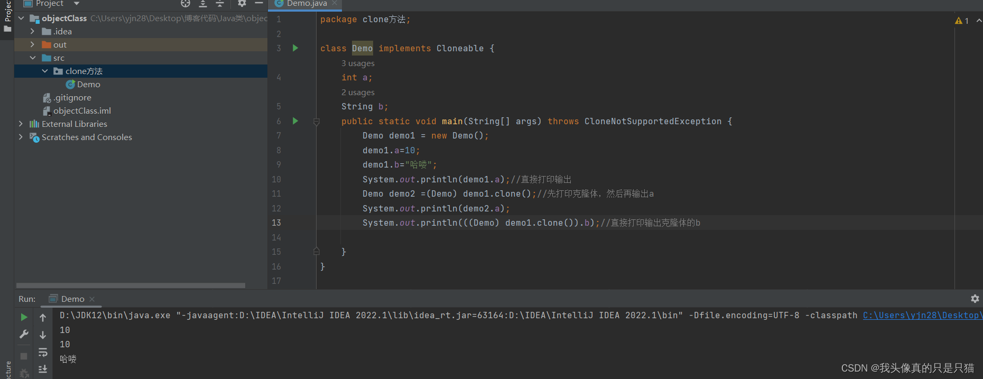Click the wrench icon in Run panel
Viewport: 983px width, 379px height.
[24, 334]
